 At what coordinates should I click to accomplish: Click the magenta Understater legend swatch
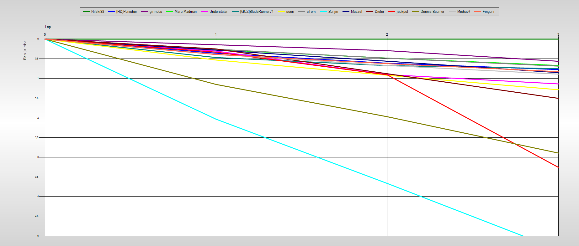pos(205,12)
